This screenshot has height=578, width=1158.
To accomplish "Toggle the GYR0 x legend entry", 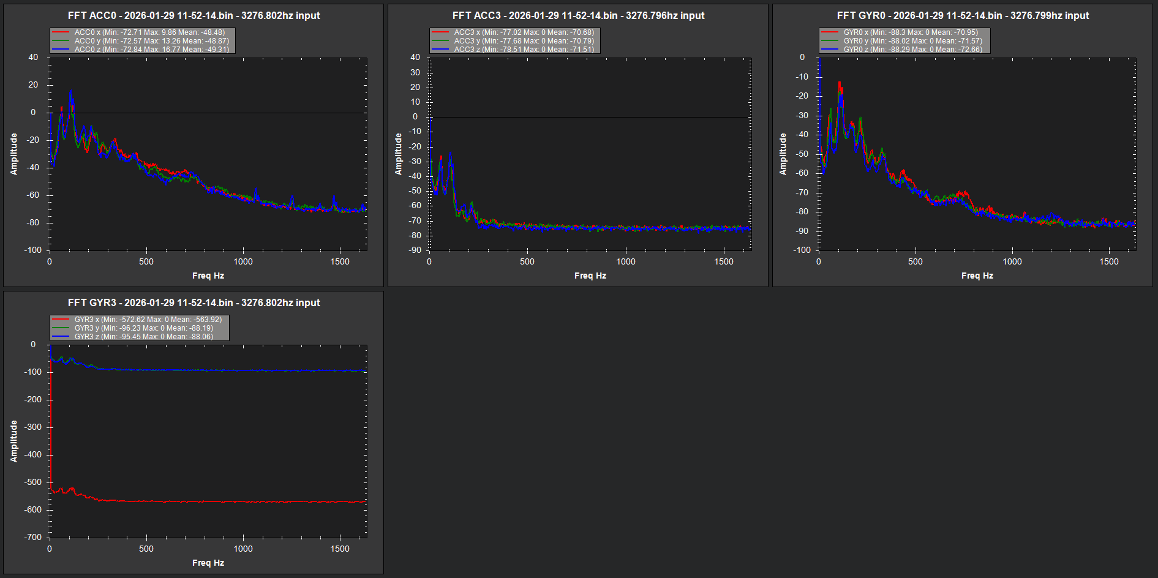I will point(910,32).
